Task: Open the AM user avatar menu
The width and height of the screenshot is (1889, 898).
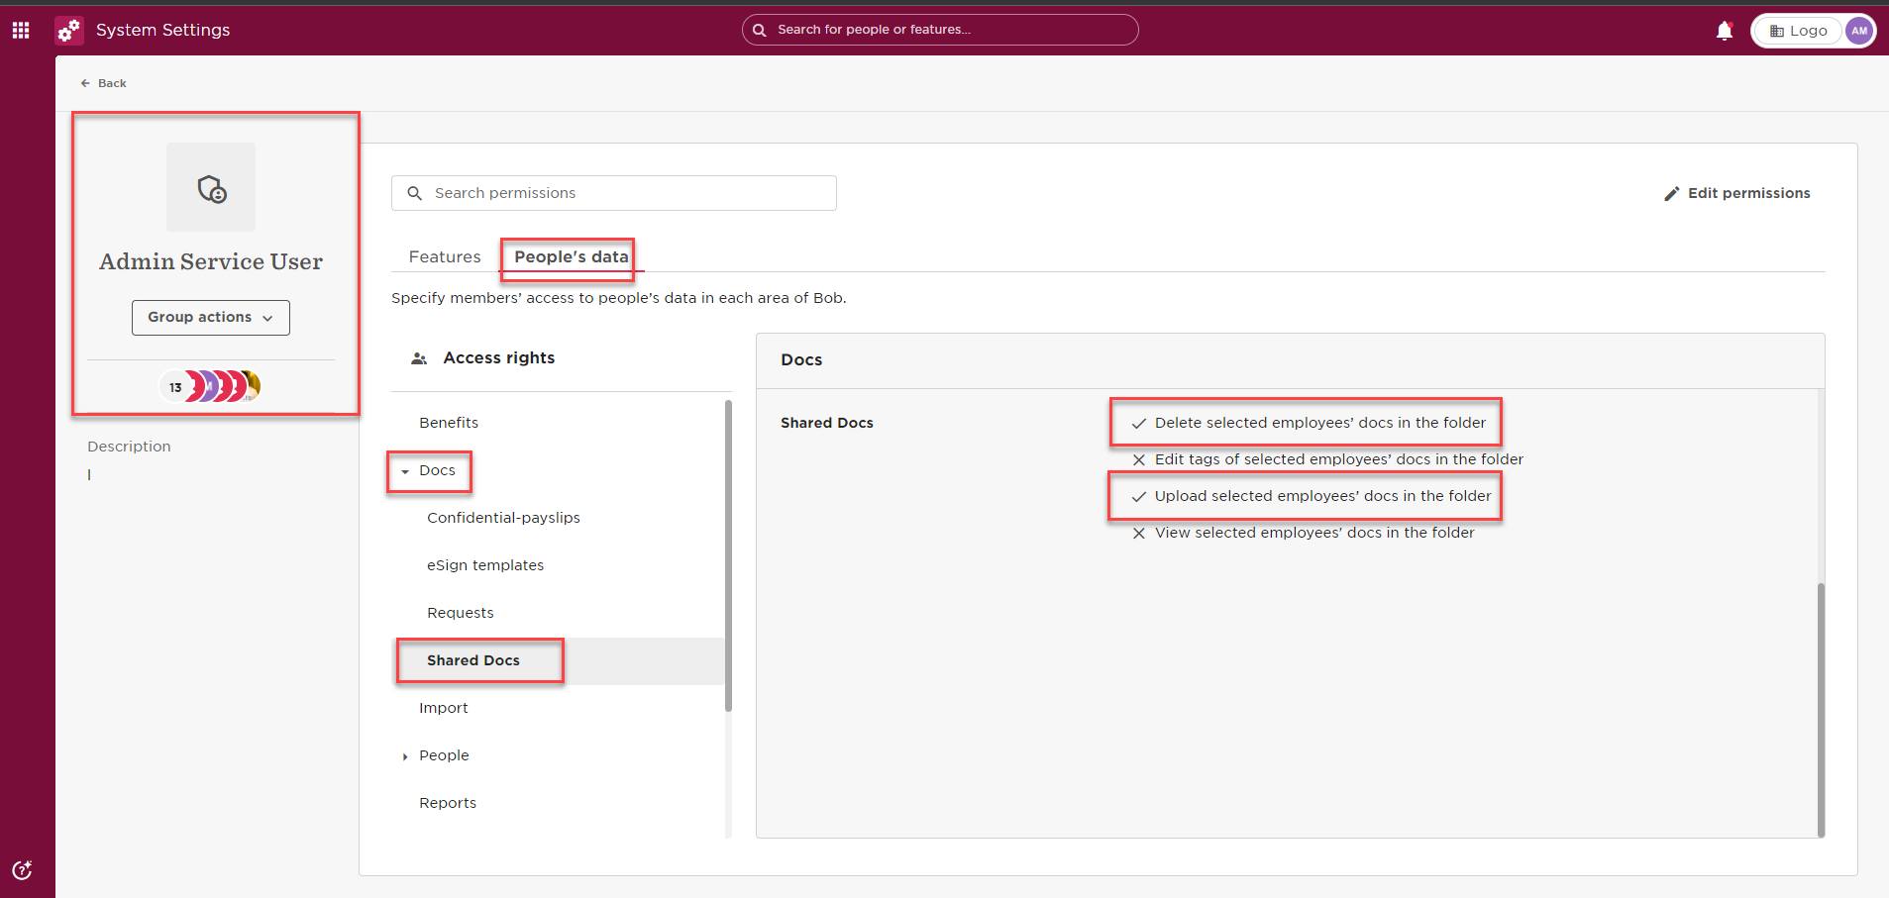Action: coord(1859,31)
